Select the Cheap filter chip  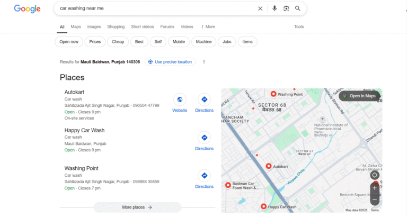click(x=118, y=42)
